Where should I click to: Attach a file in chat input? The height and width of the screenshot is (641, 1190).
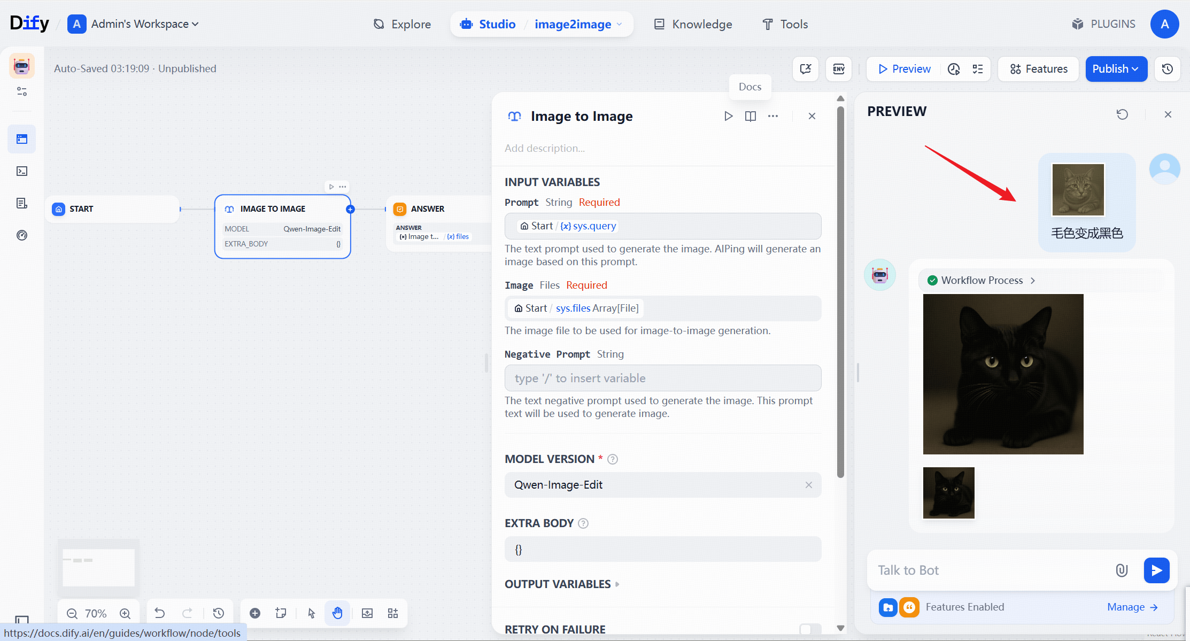pos(1122,570)
